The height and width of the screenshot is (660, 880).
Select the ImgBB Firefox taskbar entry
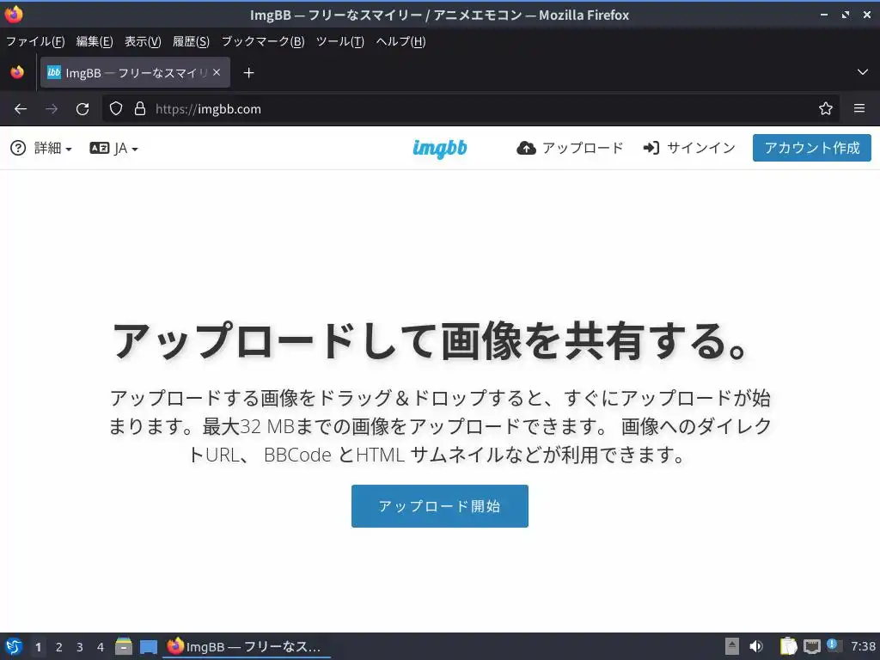[x=247, y=646]
